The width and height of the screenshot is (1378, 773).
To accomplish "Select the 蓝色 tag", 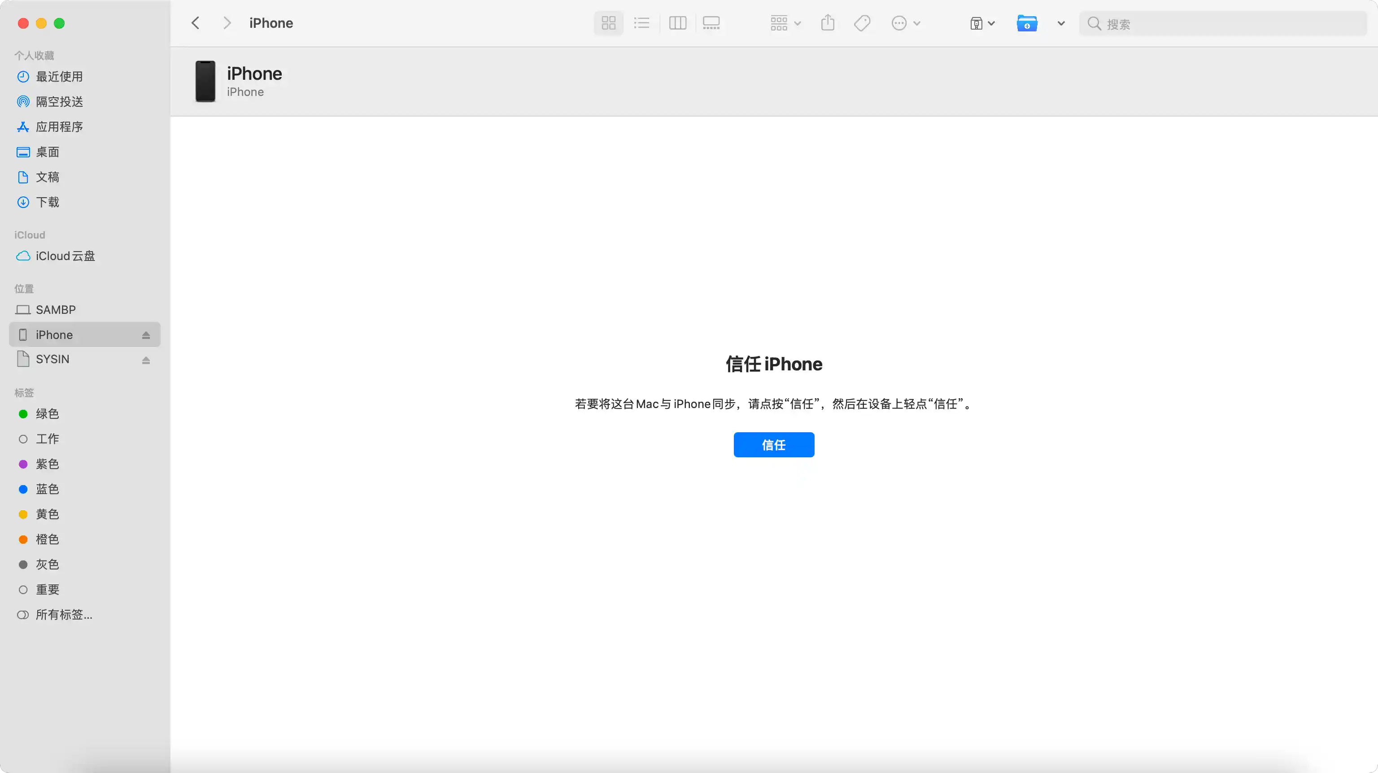I will [x=84, y=489].
